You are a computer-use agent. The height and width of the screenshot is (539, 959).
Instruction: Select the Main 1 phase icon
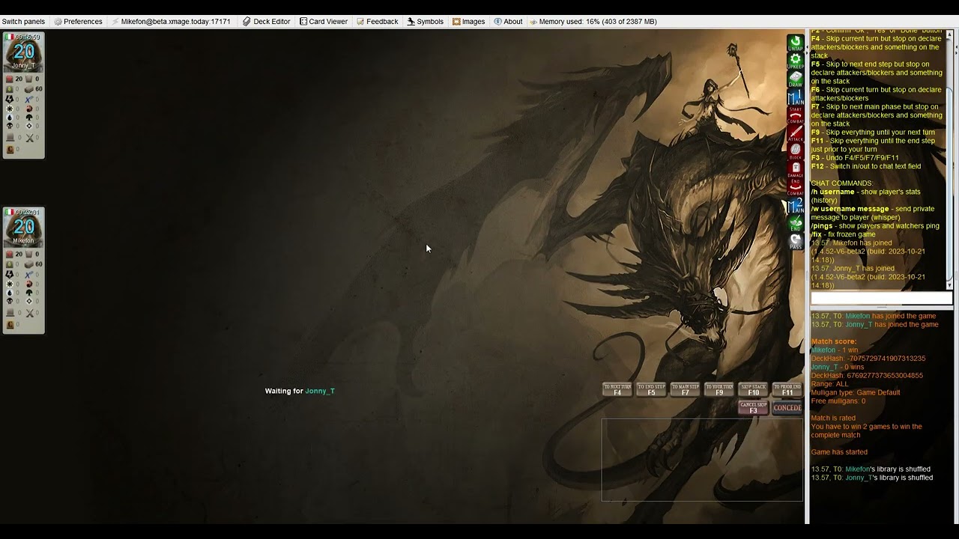tap(795, 97)
